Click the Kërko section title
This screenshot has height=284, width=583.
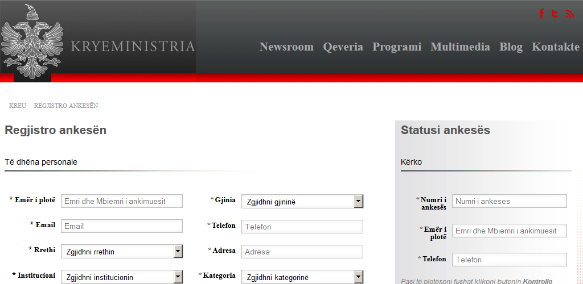(x=411, y=162)
